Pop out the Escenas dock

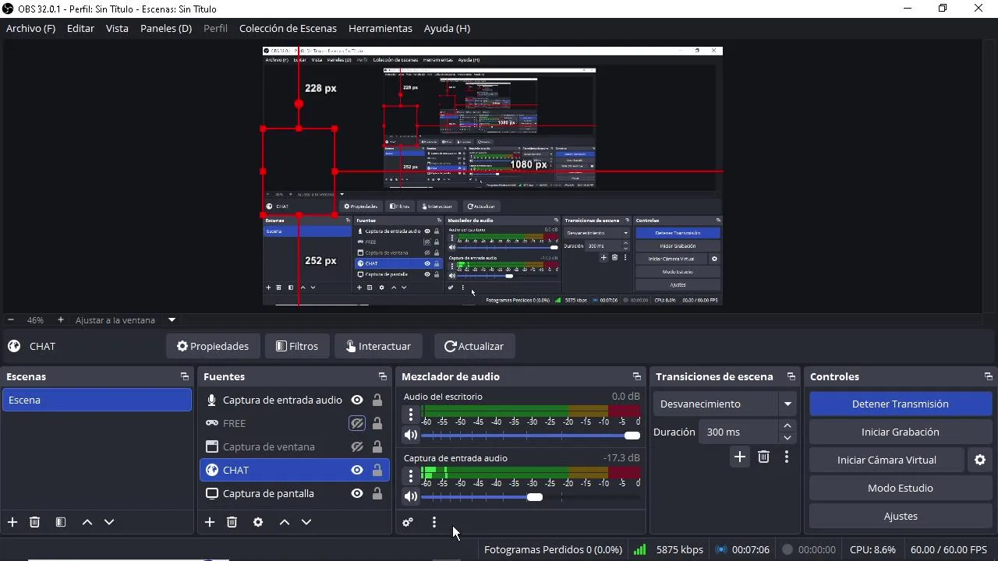coord(185,376)
